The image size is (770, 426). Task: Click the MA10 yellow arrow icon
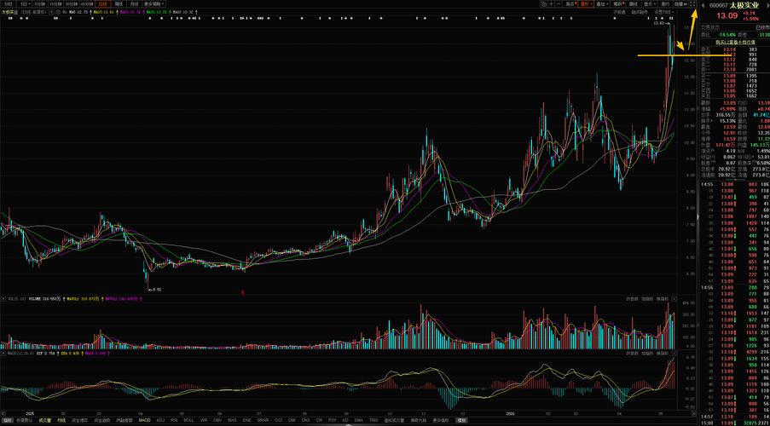click(x=117, y=12)
